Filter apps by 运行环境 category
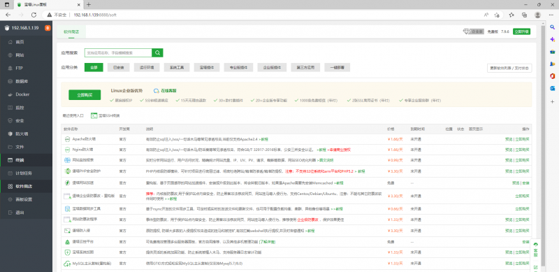The image size is (559, 272). click(x=147, y=67)
